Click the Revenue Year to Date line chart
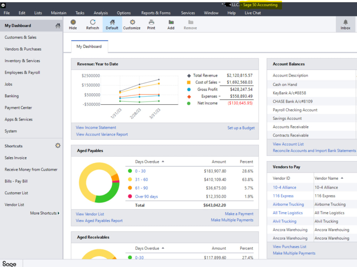The height and width of the screenshot is (267, 357). [130, 97]
